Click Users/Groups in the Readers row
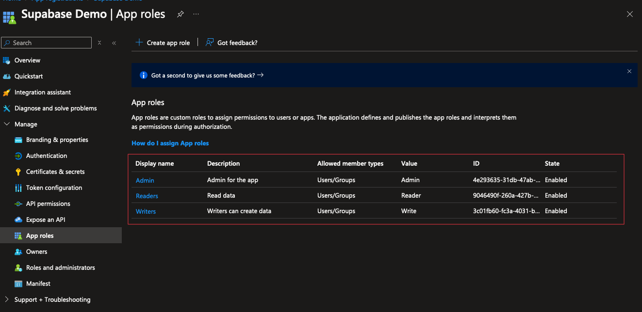The height and width of the screenshot is (312, 642). point(336,196)
